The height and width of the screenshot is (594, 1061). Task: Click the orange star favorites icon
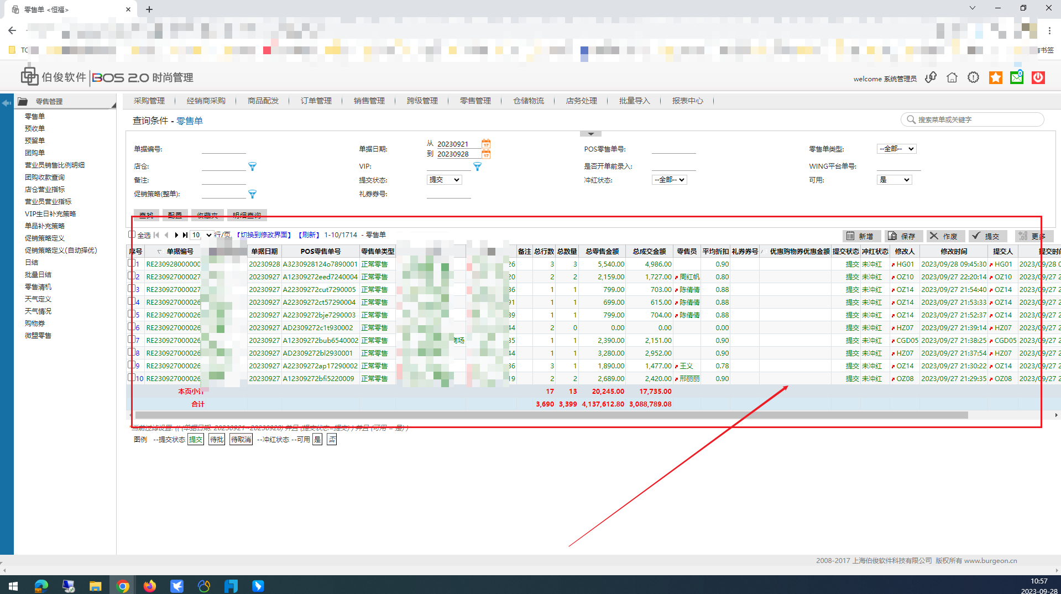pos(996,78)
